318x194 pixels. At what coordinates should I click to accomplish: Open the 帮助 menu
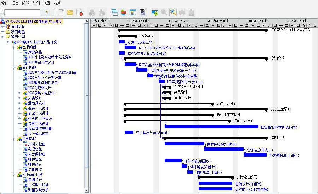pos(57,3)
